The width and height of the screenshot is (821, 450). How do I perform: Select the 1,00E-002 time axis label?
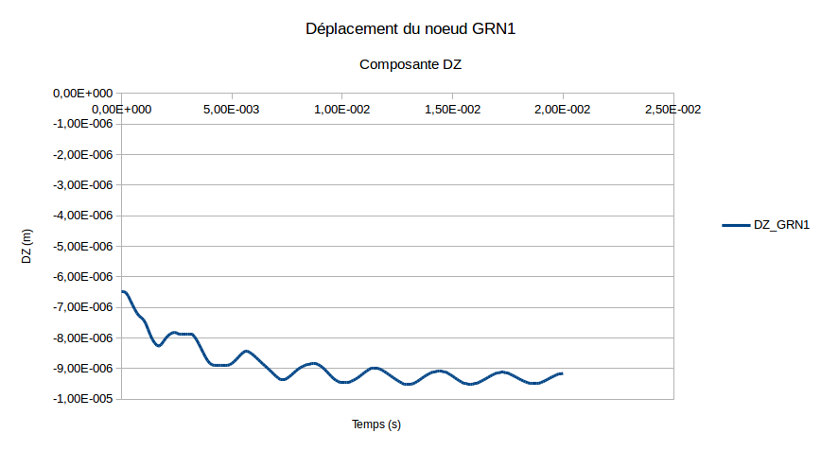point(341,110)
